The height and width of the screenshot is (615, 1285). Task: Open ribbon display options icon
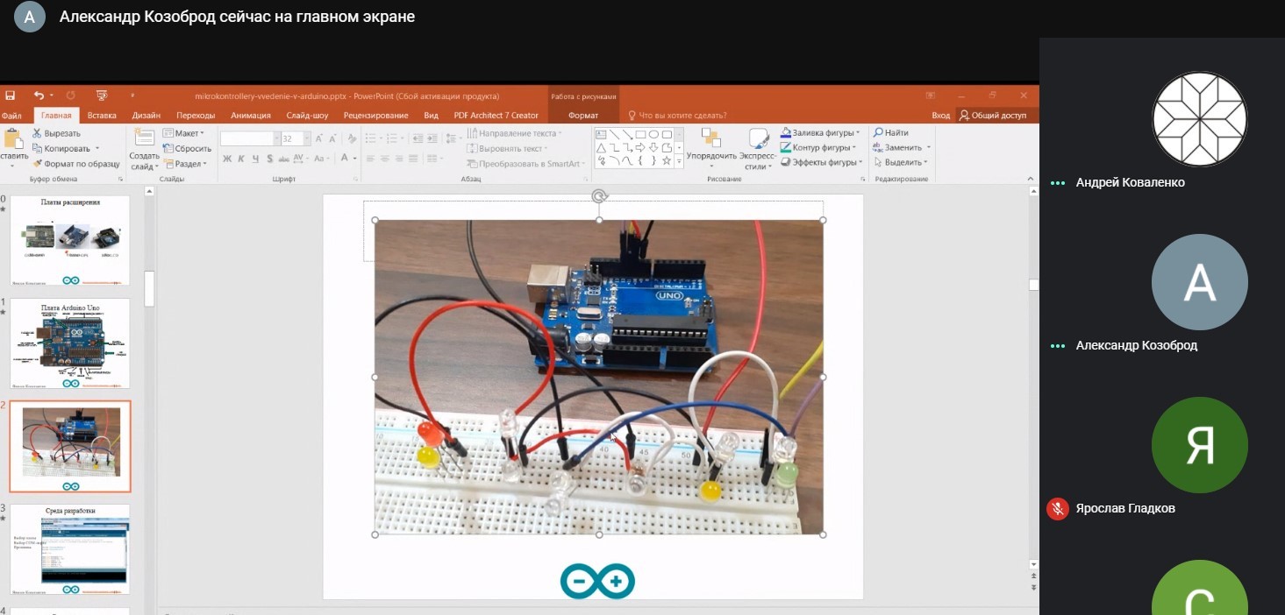(932, 95)
